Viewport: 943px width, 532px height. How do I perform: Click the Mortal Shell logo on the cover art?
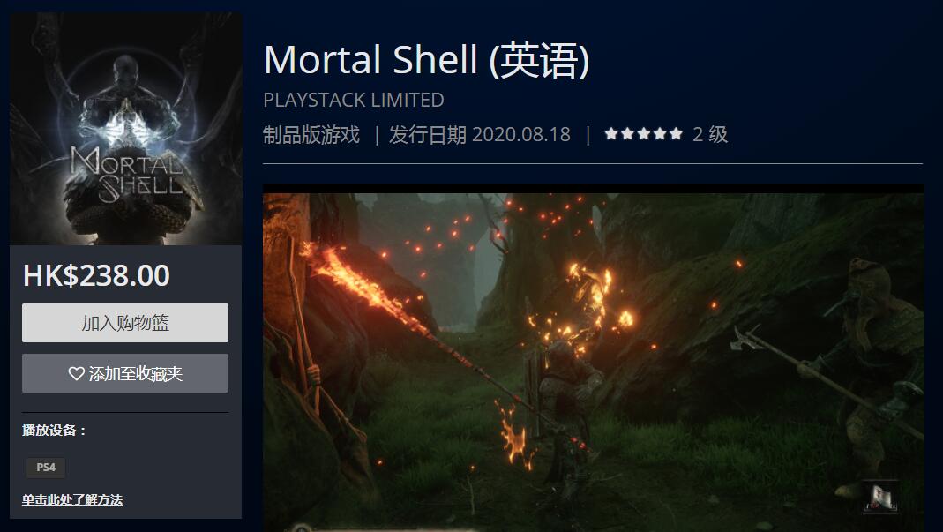tap(128, 174)
